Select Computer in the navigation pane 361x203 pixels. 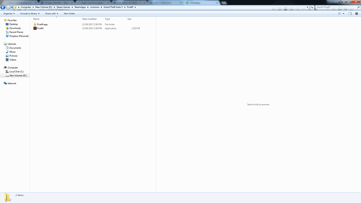[x=13, y=67]
